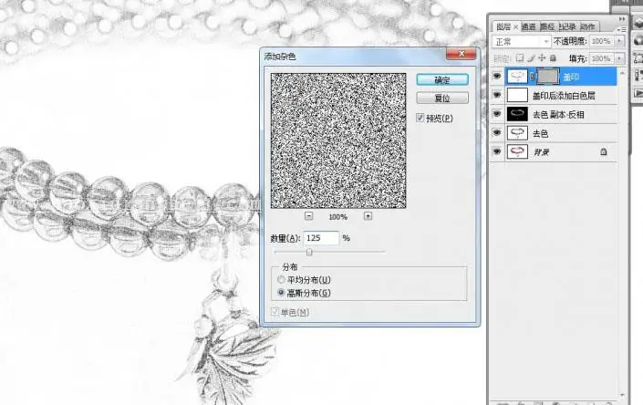Hide the 去色 副本-反相 layer
The image size is (643, 405).
point(496,114)
